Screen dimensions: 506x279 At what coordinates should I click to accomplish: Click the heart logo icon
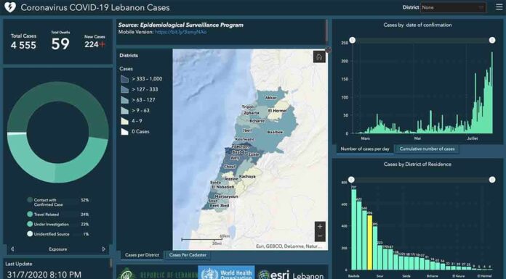[10, 7]
